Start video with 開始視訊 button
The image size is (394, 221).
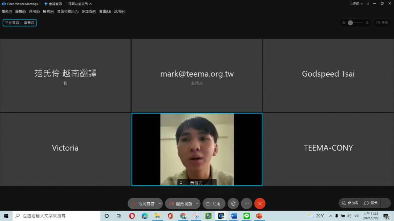[x=181, y=204]
